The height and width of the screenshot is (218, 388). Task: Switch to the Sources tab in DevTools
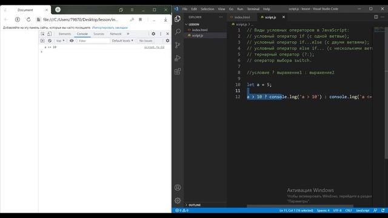pyautogui.click(x=99, y=34)
